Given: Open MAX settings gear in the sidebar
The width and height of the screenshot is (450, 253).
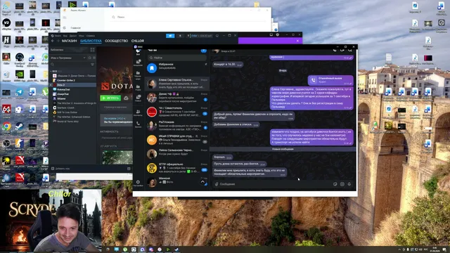Looking at the screenshot, I should click(x=138, y=183).
